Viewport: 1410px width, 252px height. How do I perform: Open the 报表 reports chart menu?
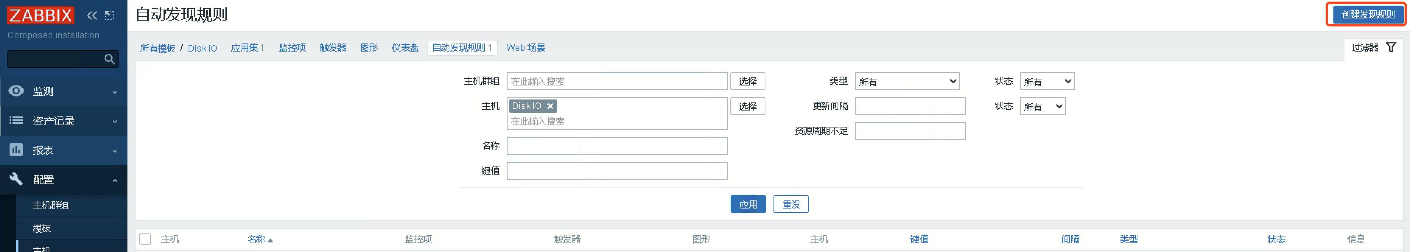tap(17, 150)
